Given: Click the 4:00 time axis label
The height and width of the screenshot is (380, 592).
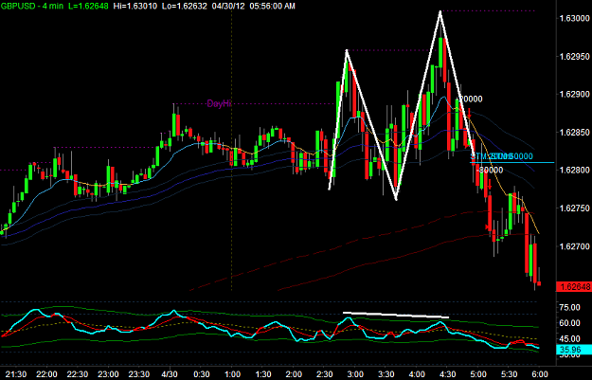Looking at the screenshot, I should click(417, 374).
